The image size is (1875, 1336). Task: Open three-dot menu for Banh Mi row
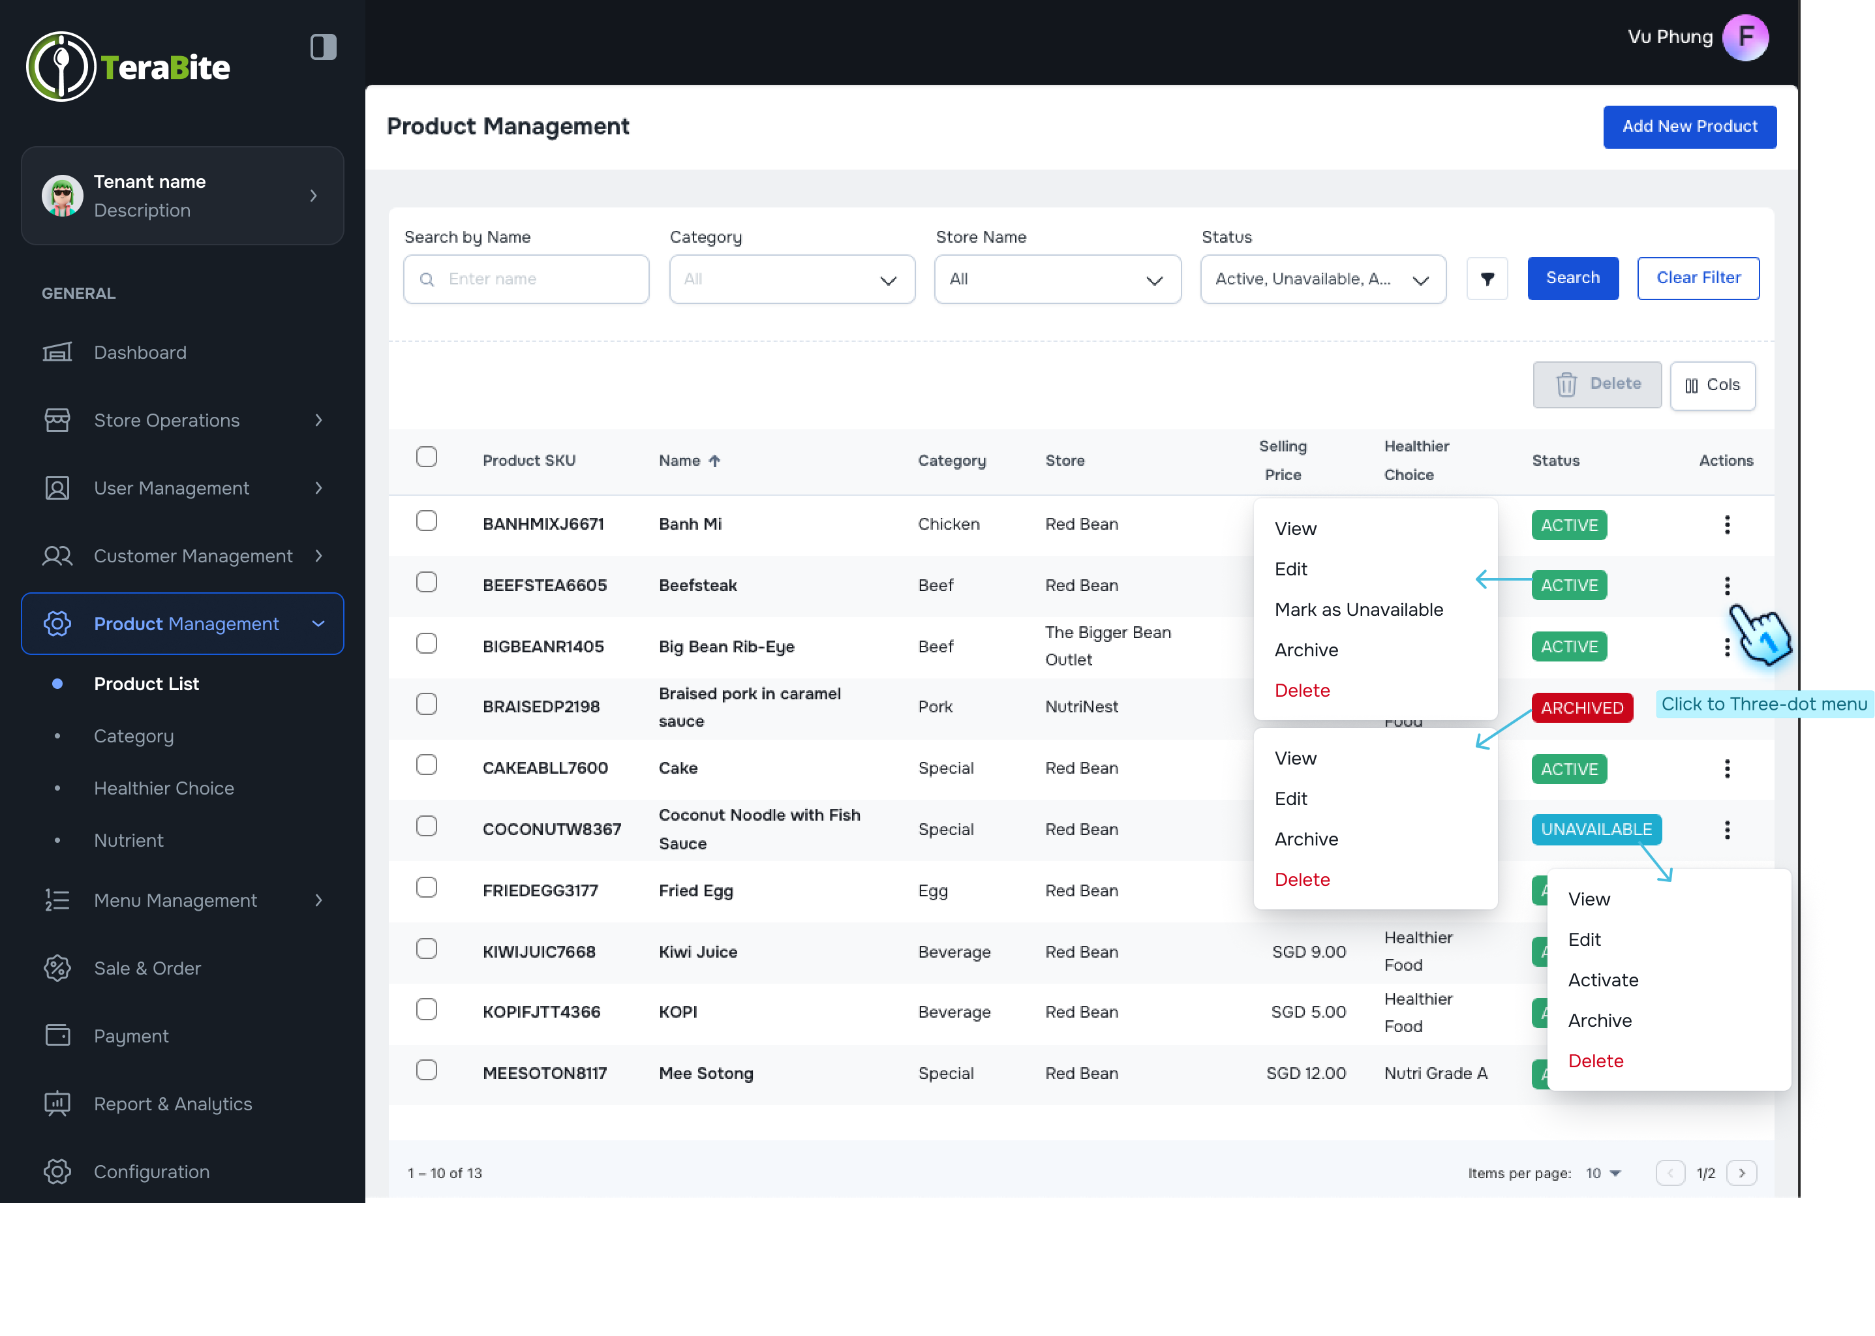click(x=1727, y=525)
